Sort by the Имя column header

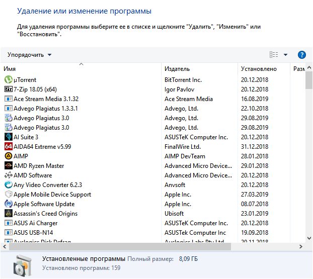pos(10,69)
